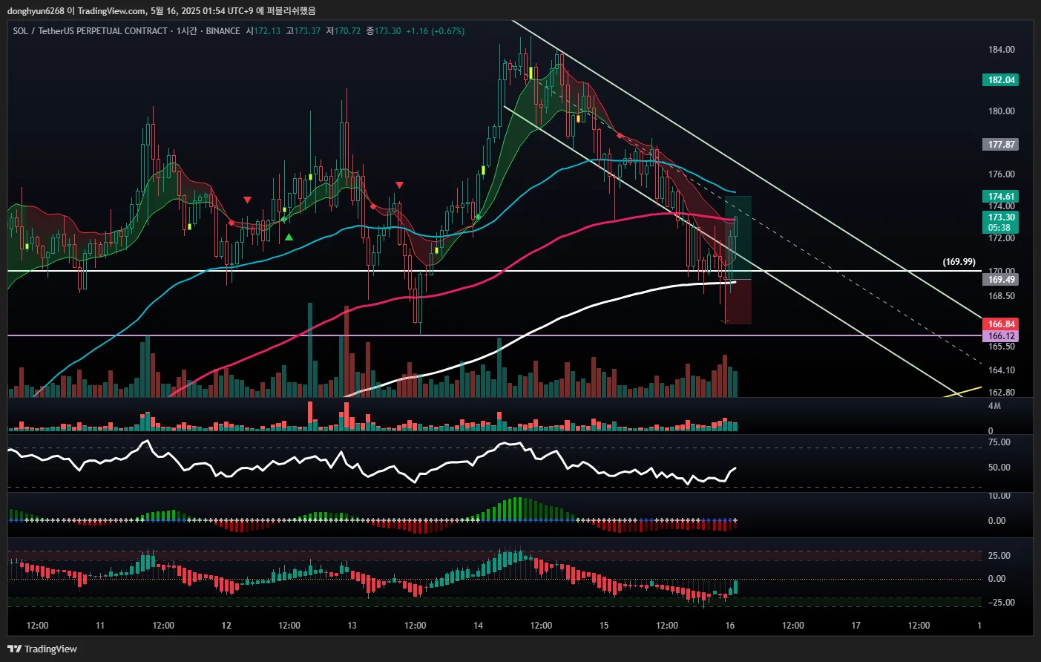Select the purple 166.12 price label
This screenshot has width=1041, height=662.
[x=1001, y=336]
